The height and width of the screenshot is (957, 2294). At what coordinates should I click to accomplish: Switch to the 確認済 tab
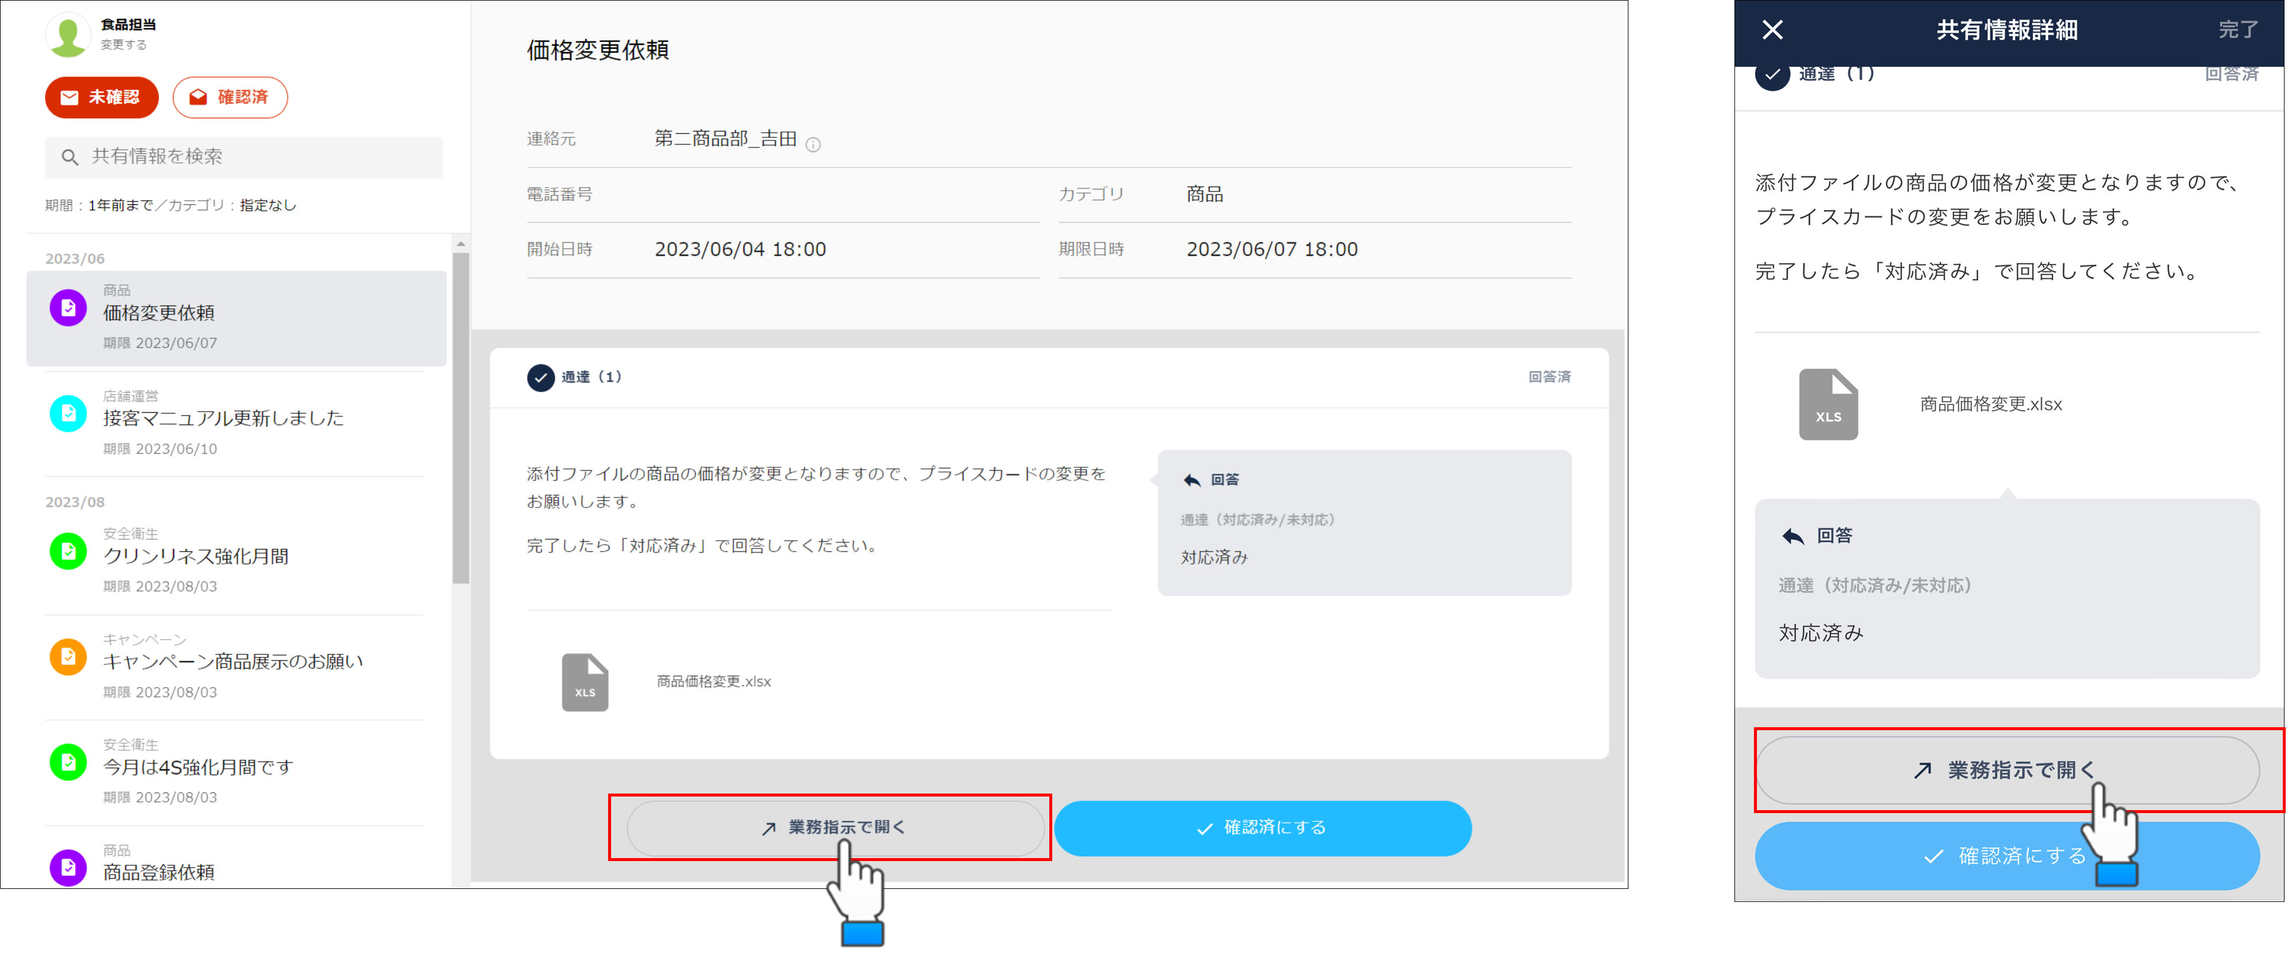coord(230,97)
